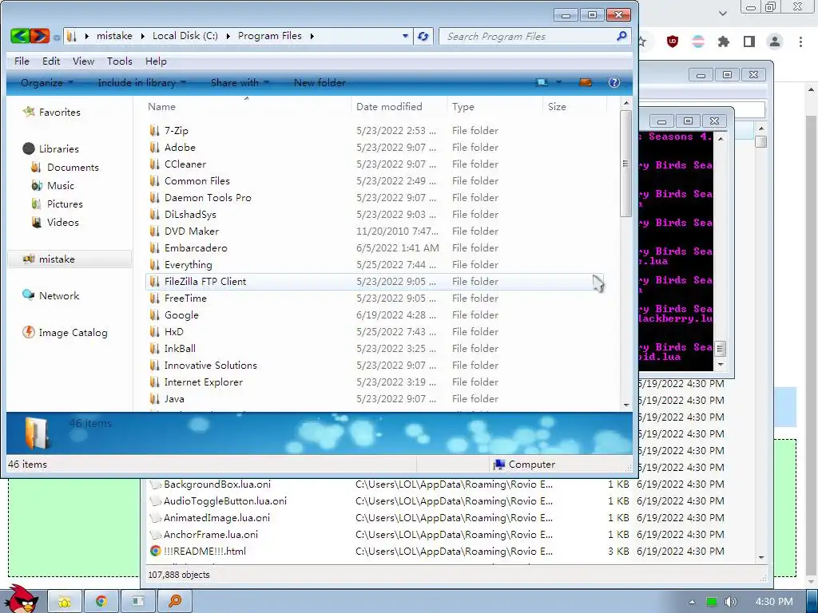Open the Tools menu

click(120, 61)
